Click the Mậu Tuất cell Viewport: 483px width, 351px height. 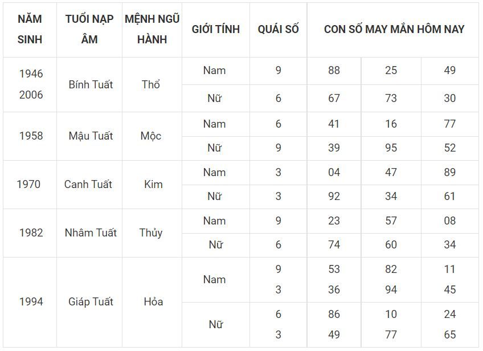[91, 136]
